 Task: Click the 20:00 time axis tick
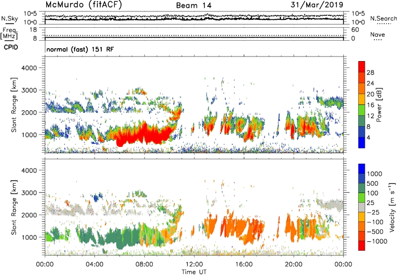click(293, 265)
